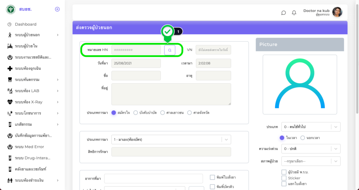Open the chat messages icon
This screenshot has width=359, height=190.
tap(284, 13)
